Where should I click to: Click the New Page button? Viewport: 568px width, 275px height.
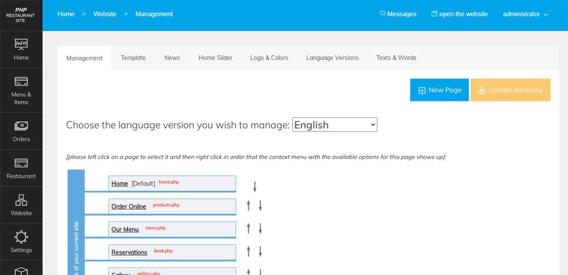(x=439, y=90)
